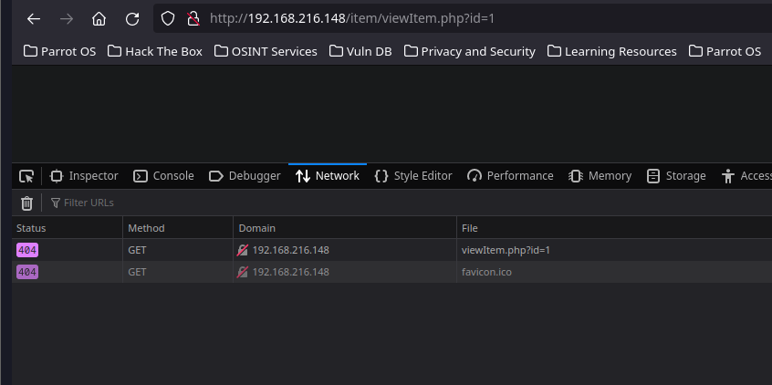Image resolution: width=772 pixels, height=385 pixels.
Task: Expand the OSINT Services bookmark folder
Action: click(266, 51)
